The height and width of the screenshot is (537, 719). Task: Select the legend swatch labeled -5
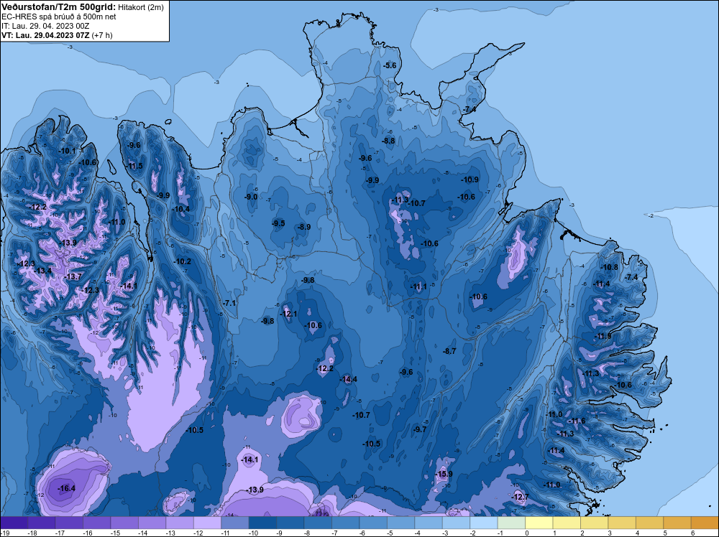click(x=400, y=523)
